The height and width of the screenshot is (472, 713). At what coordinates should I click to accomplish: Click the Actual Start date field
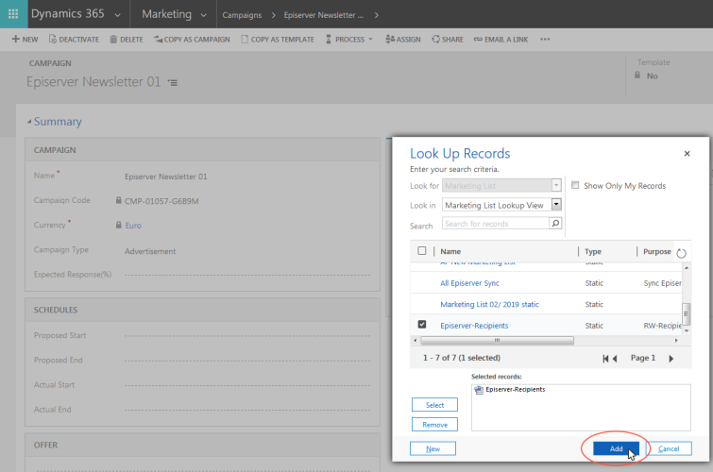click(x=246, y=385)
